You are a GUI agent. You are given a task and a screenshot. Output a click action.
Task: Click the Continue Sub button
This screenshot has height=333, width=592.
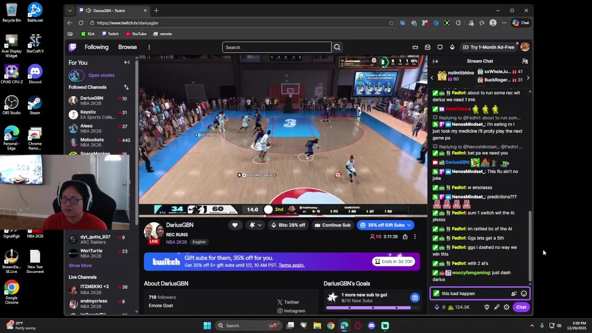(x=333, y=225)
